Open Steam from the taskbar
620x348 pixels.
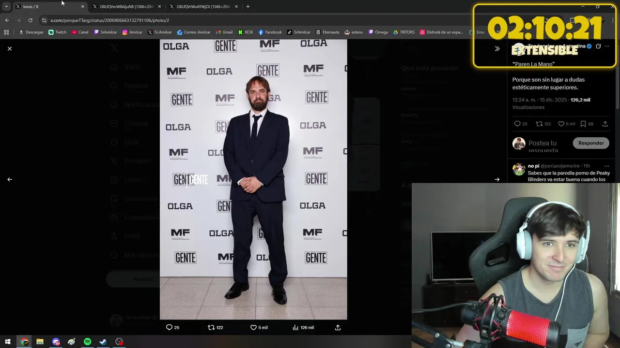[x=103, y=342]
